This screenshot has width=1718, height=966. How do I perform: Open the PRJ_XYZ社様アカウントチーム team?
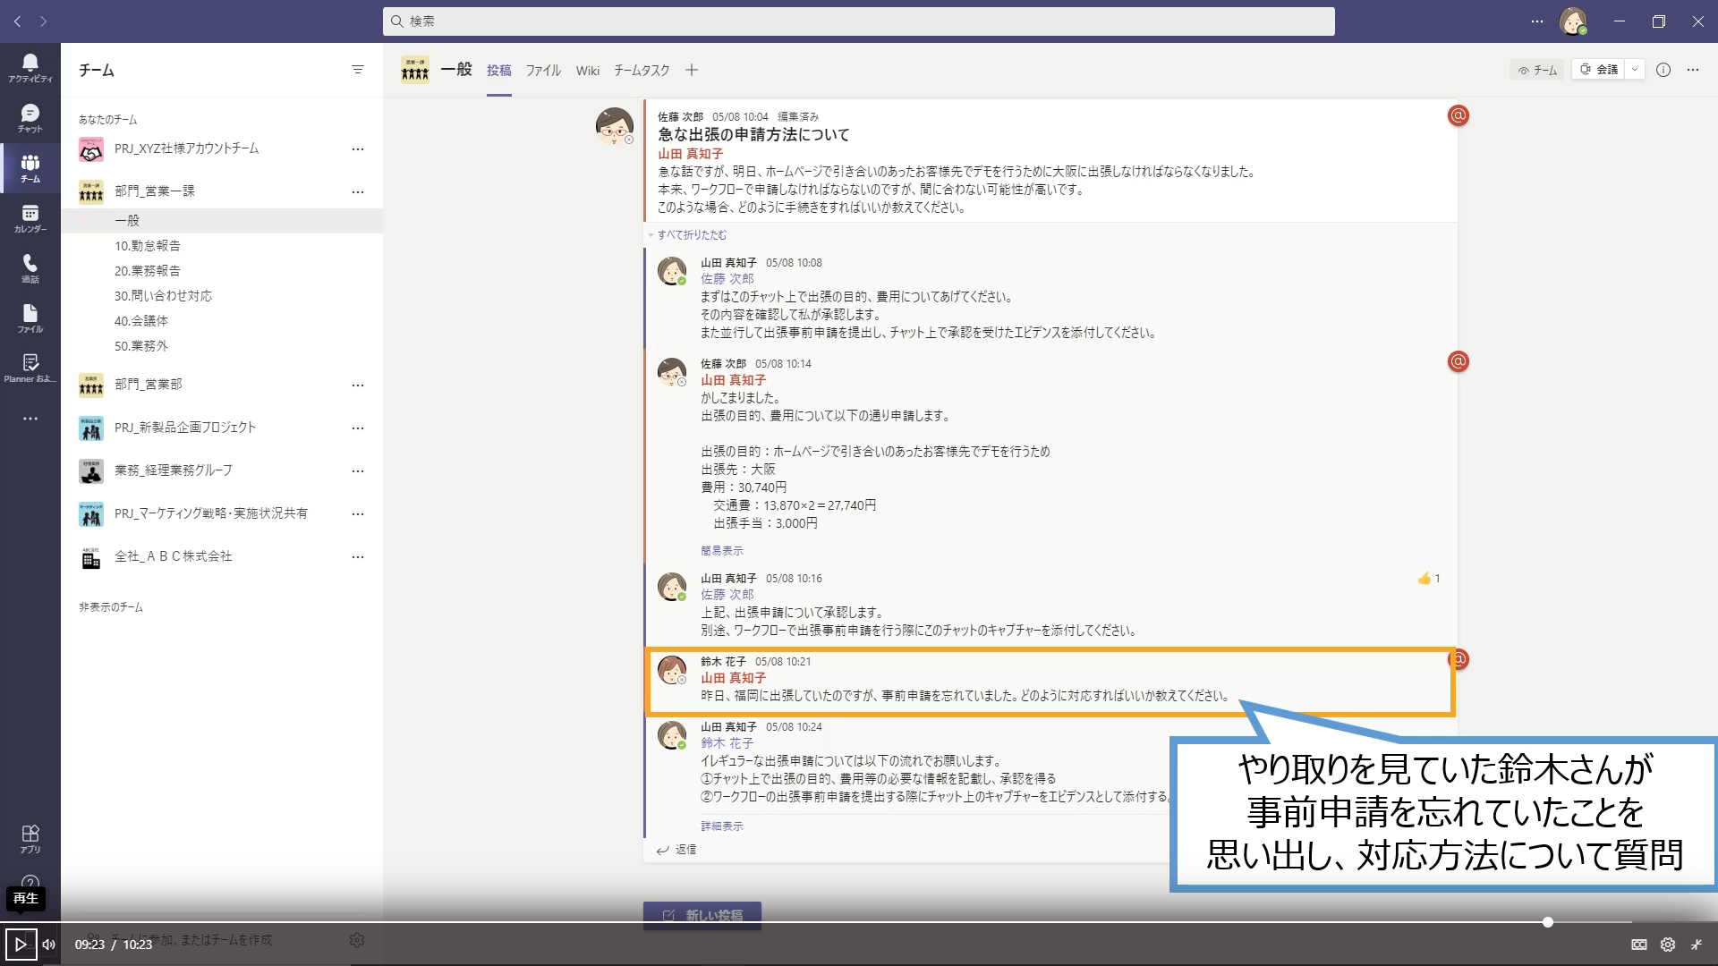186,148
